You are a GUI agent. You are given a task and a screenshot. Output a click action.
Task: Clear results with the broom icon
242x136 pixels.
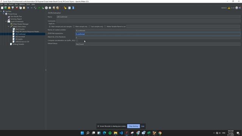click(54, 8)
